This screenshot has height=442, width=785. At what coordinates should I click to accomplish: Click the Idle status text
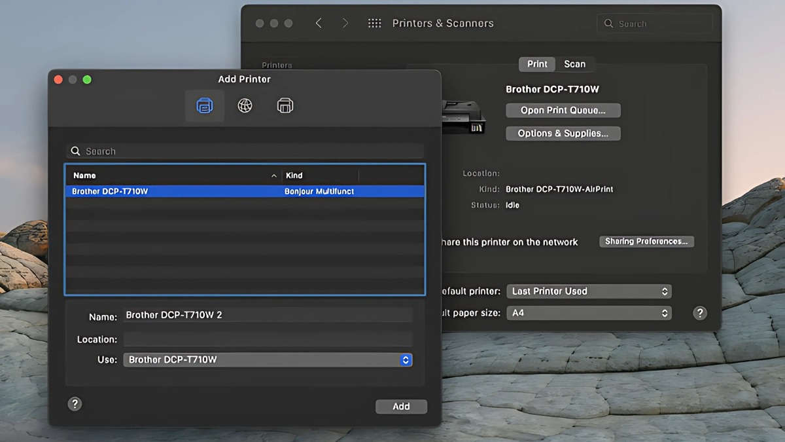[x=512, y=205]
